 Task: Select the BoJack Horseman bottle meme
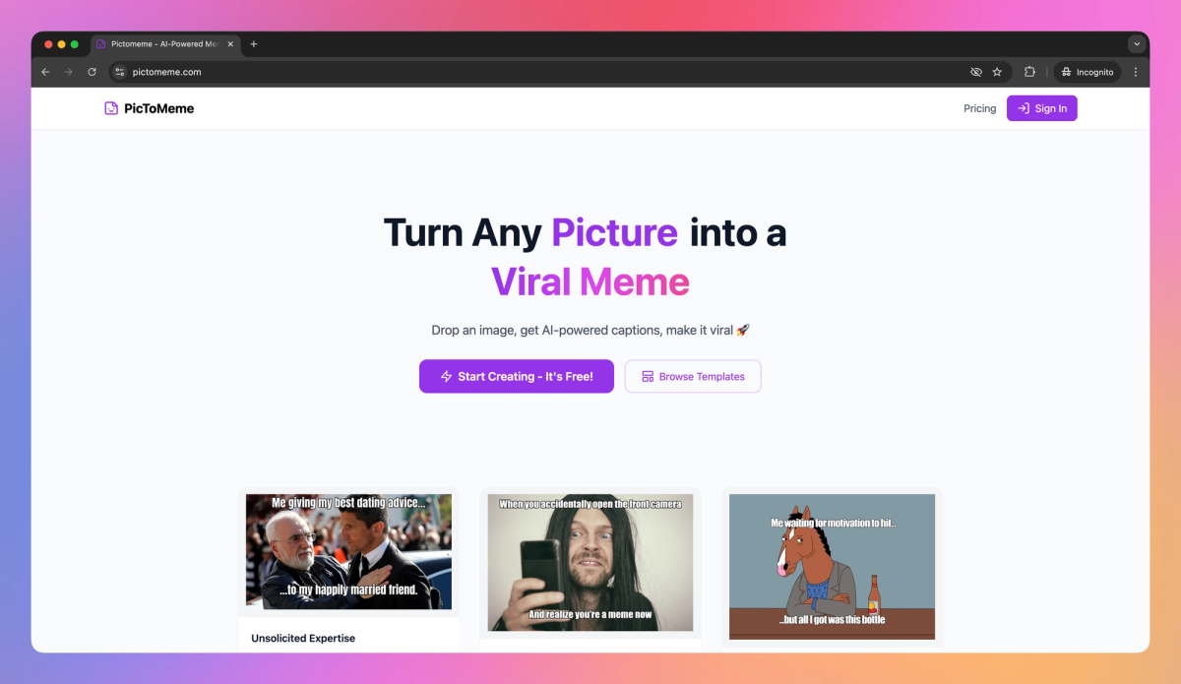coord(832,566)
